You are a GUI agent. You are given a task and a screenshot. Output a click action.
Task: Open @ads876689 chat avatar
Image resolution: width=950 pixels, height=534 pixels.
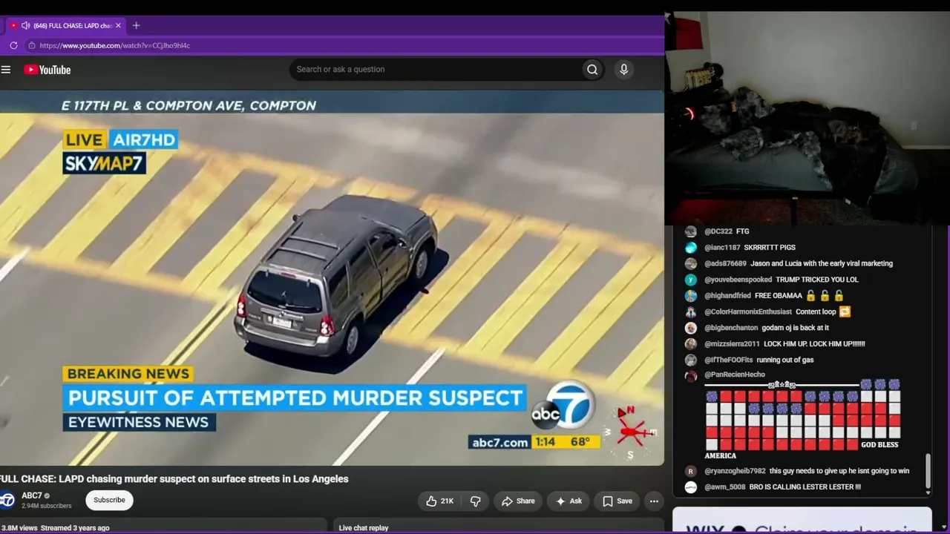pyautogui.click(x=691, y=263)
